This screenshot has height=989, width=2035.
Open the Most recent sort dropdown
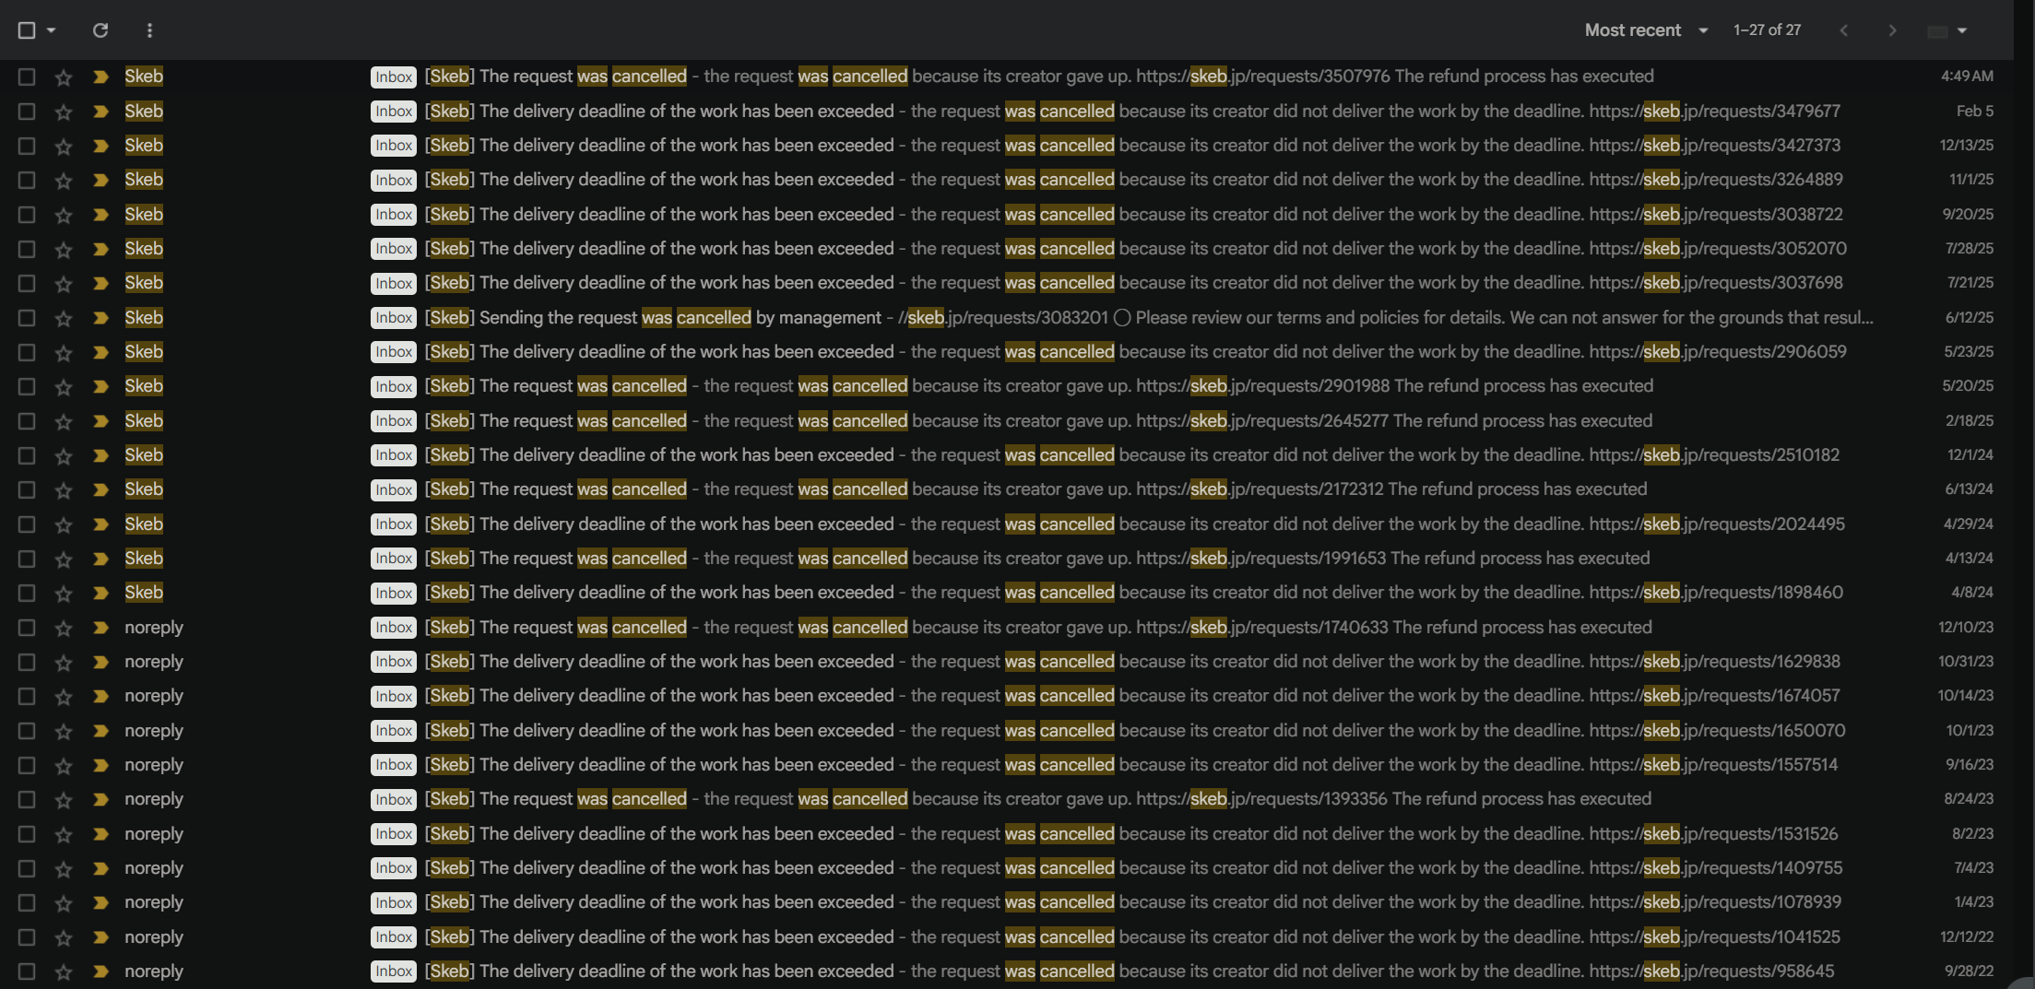1646,30
